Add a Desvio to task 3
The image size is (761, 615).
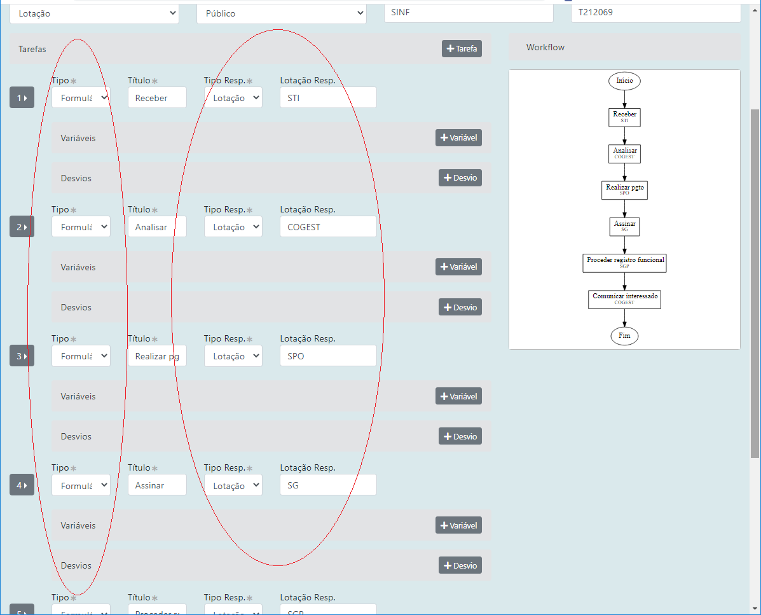coord(460,436)
